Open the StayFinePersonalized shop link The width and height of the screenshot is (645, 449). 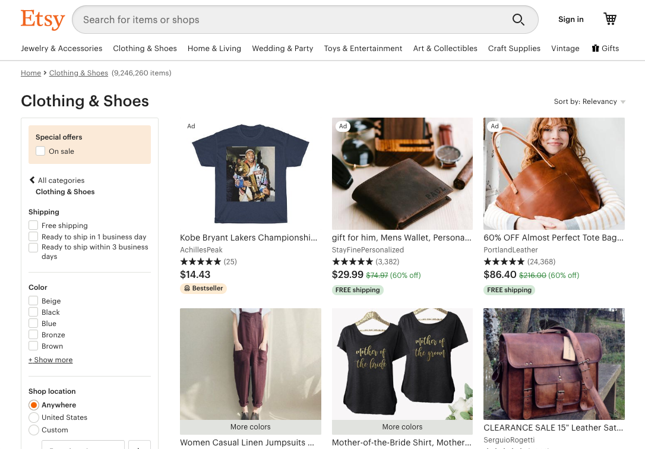(x=368, y=249)
